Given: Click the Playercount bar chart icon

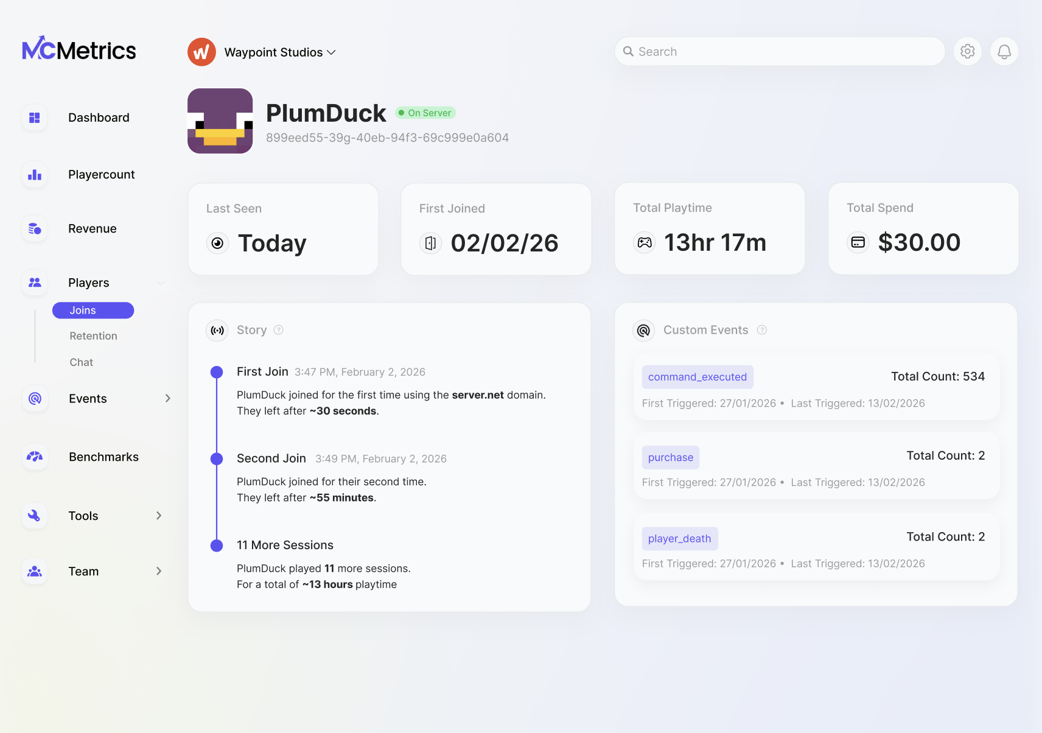Looking at the screenshot, I should tap(35, 175).
